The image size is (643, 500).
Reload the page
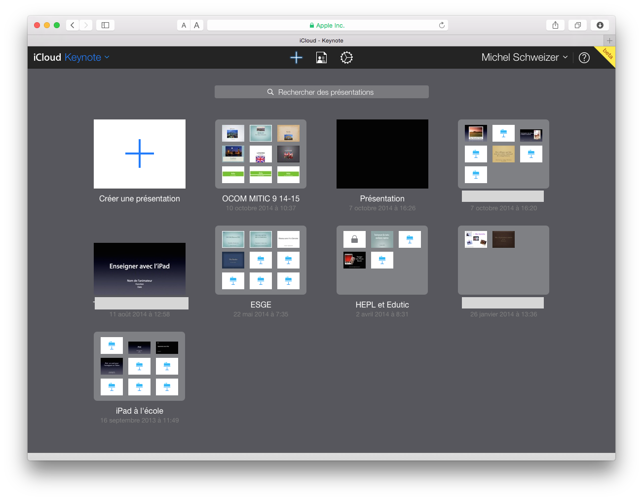click(x=442, y=25)
